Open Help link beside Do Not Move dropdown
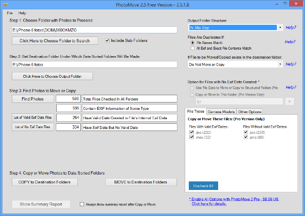 (x=291, y=64)
